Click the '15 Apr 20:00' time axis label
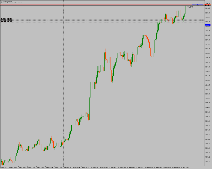 [x=14, y=168]
